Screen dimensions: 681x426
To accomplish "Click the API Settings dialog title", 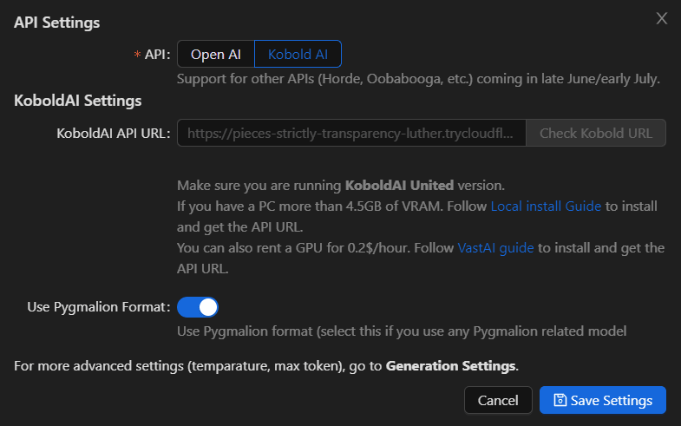I will [x=57, y=23].
